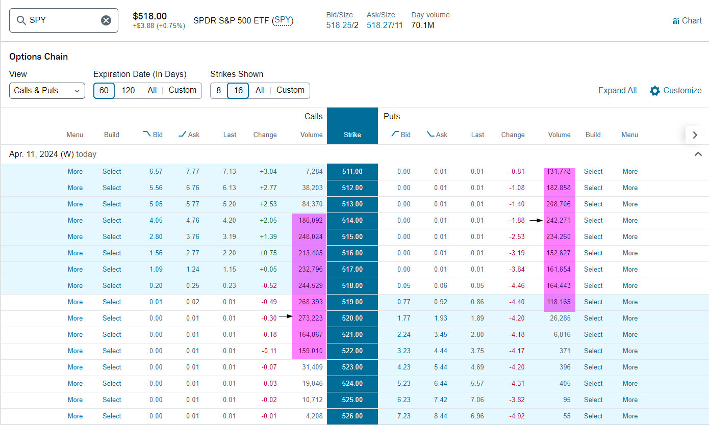709x425 pixels.
Task: Show All strikes
Action: [x=260, y=91]
